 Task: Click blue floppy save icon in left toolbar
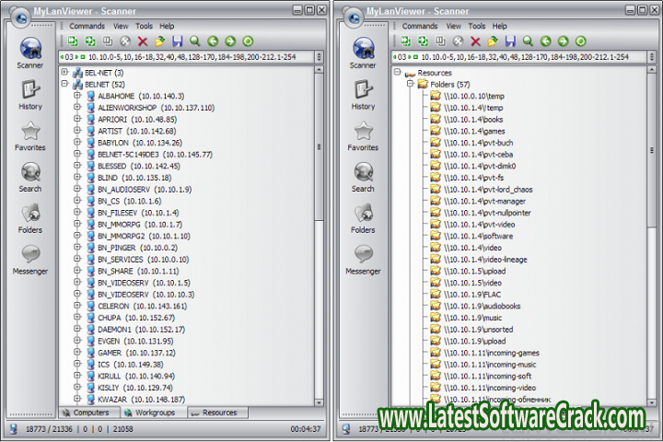click(176, 41)
